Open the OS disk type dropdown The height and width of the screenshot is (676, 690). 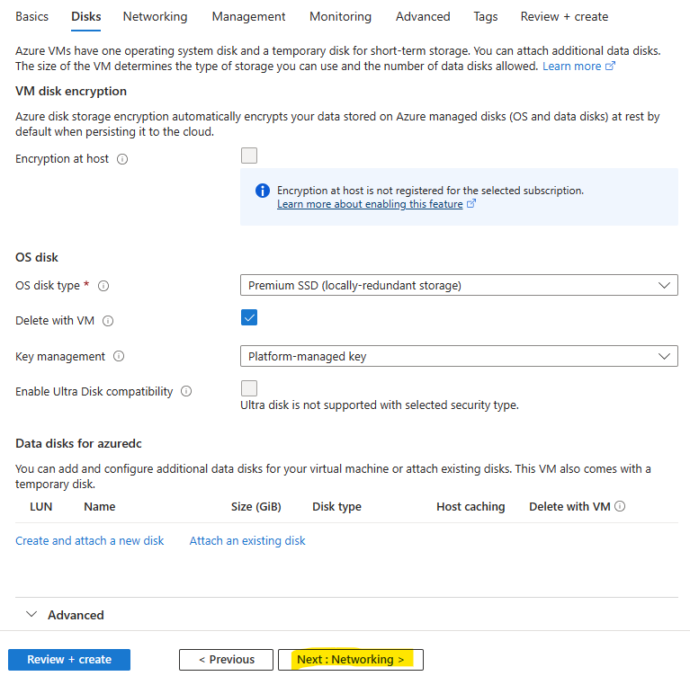click(459, 286)
